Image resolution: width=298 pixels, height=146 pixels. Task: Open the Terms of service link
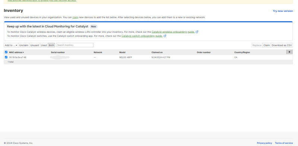click(x=284, y=143)
